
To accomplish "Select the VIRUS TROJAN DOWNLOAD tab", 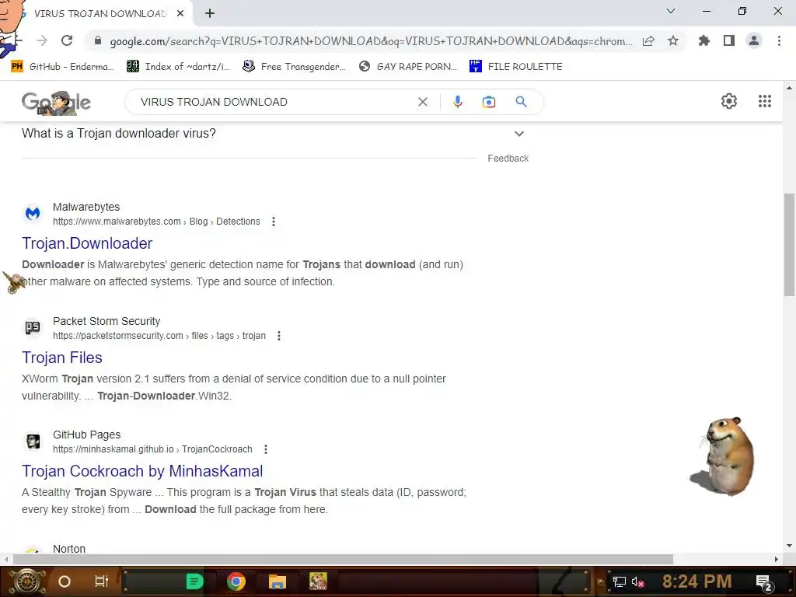I will pos(100,13).
